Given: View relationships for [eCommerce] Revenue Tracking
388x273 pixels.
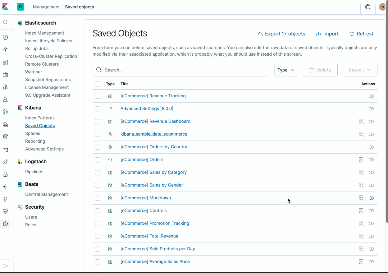Looking at the screenshot, I should pyautogui.click(x=371, y=96).
